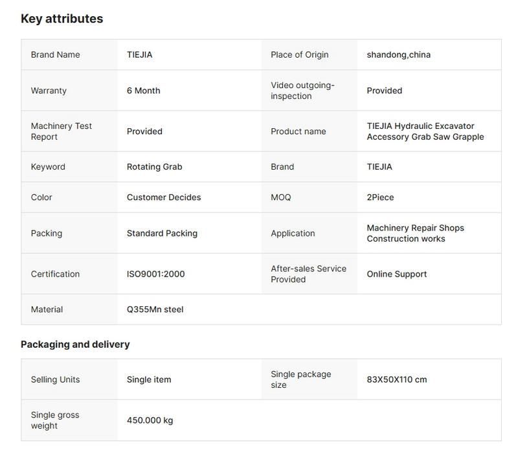Click the Standard Packing value
518x452 pixels.
[x=162, y=233]
